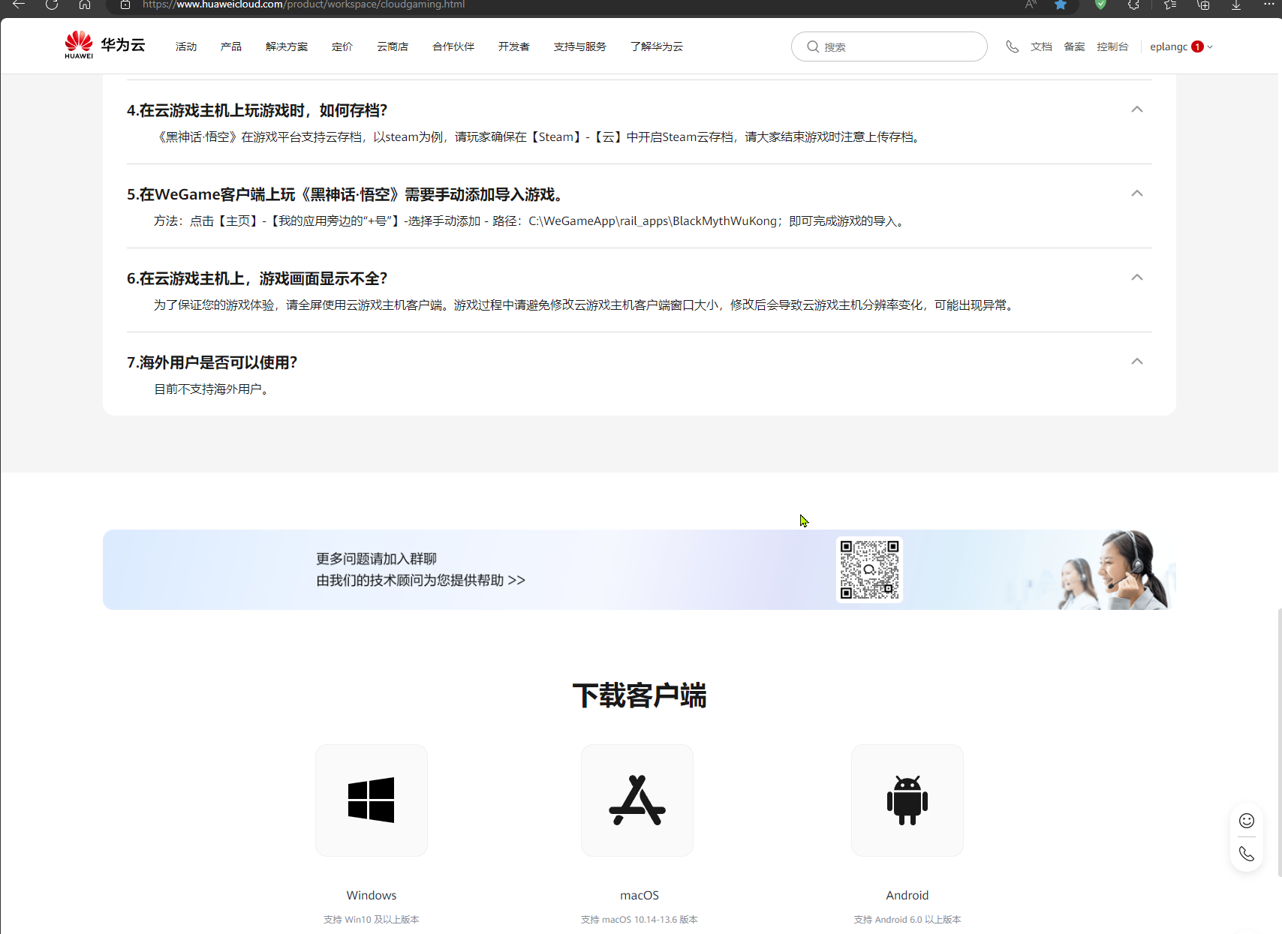Open the green shield security icon
This screenshot has width=1282, height=934.
point(1101,5)
